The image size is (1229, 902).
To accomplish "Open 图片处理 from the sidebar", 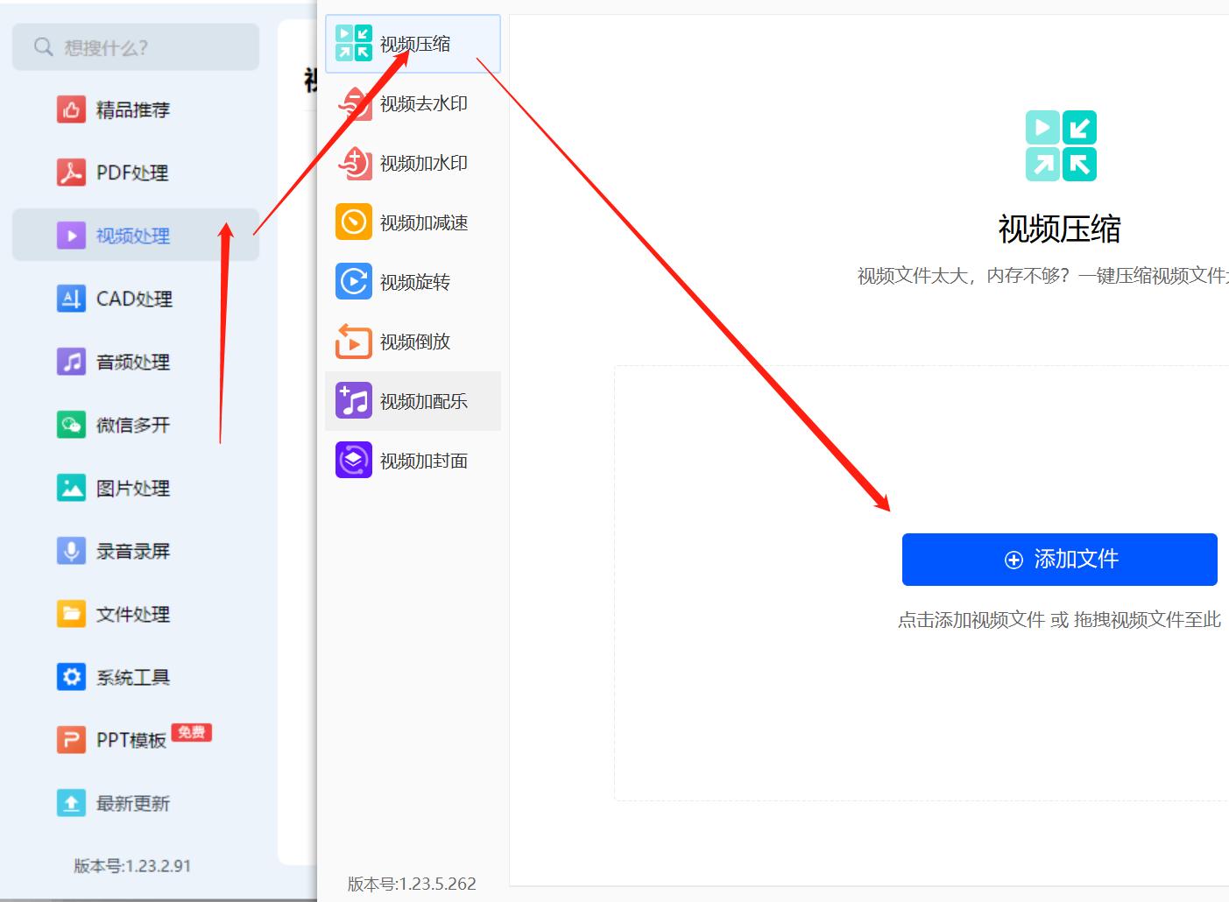I will 131,488.
